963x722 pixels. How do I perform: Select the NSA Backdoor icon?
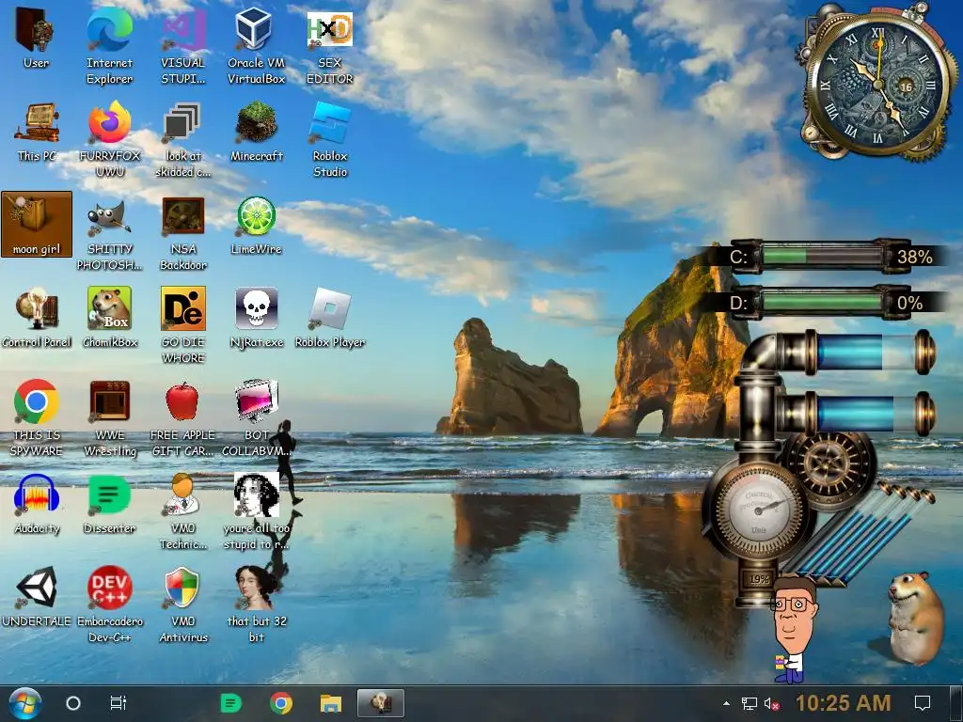click(183, 232)
